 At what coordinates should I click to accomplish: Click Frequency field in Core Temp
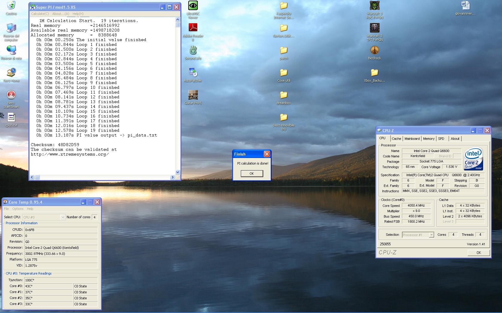pos(61,253)
